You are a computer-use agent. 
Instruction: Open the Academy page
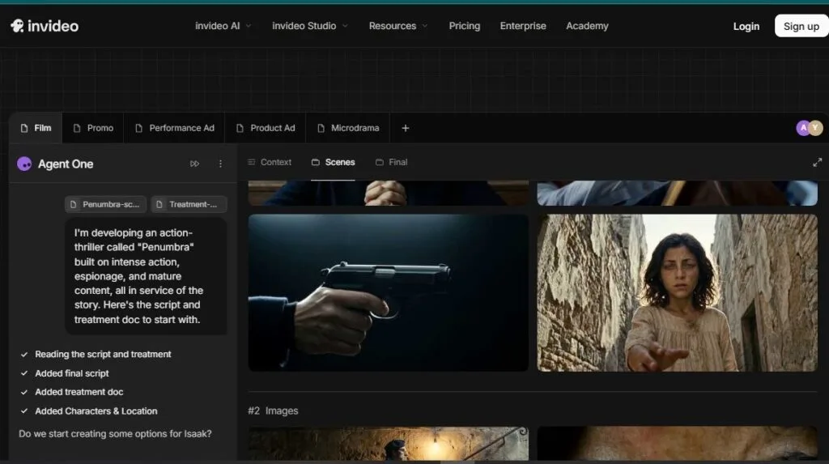coord(587,26)
